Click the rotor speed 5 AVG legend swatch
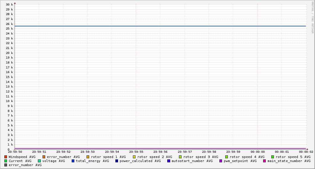This screenshot has height=169, width=315. pos(273,157)
